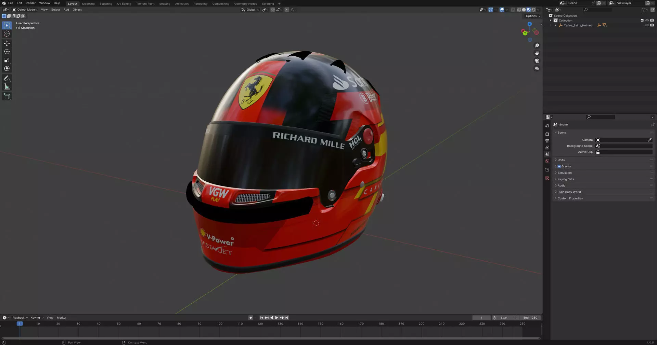Open the File menu

[11, 3]
